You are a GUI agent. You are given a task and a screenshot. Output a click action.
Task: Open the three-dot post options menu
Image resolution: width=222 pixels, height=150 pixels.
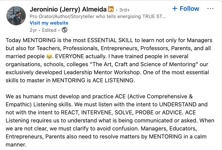[x=210, y=9]
